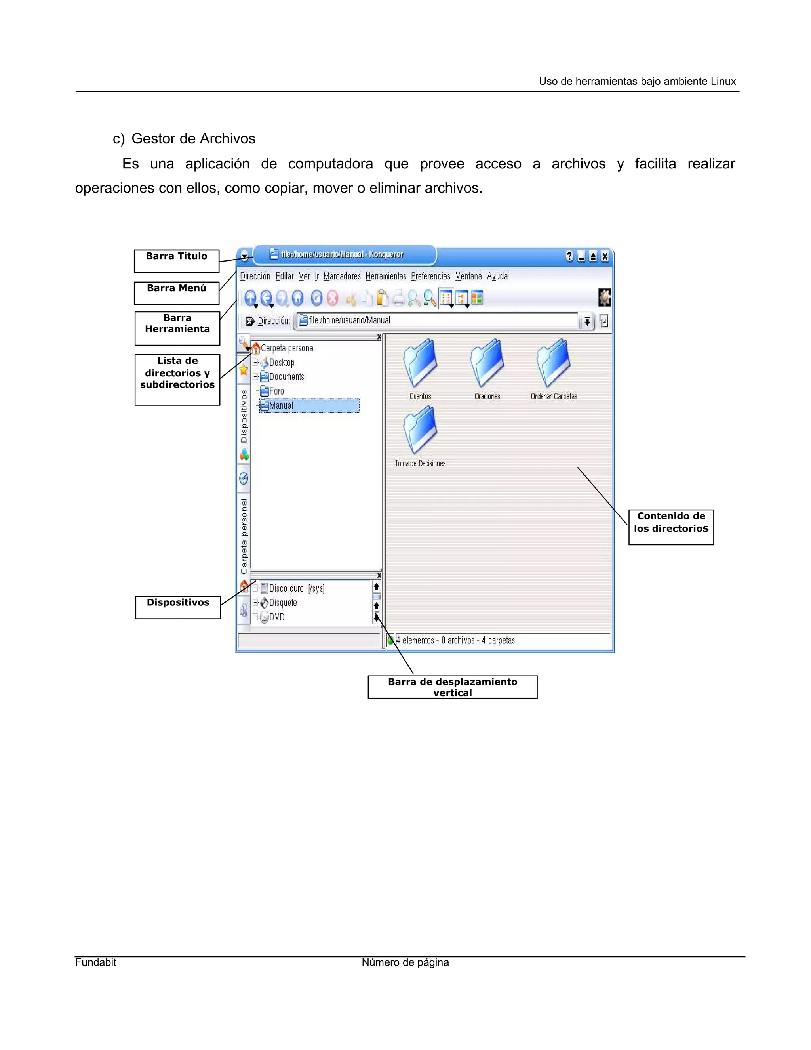Click the Print toolbar icon
The image size is (811, 1050).
coord(398,298)
